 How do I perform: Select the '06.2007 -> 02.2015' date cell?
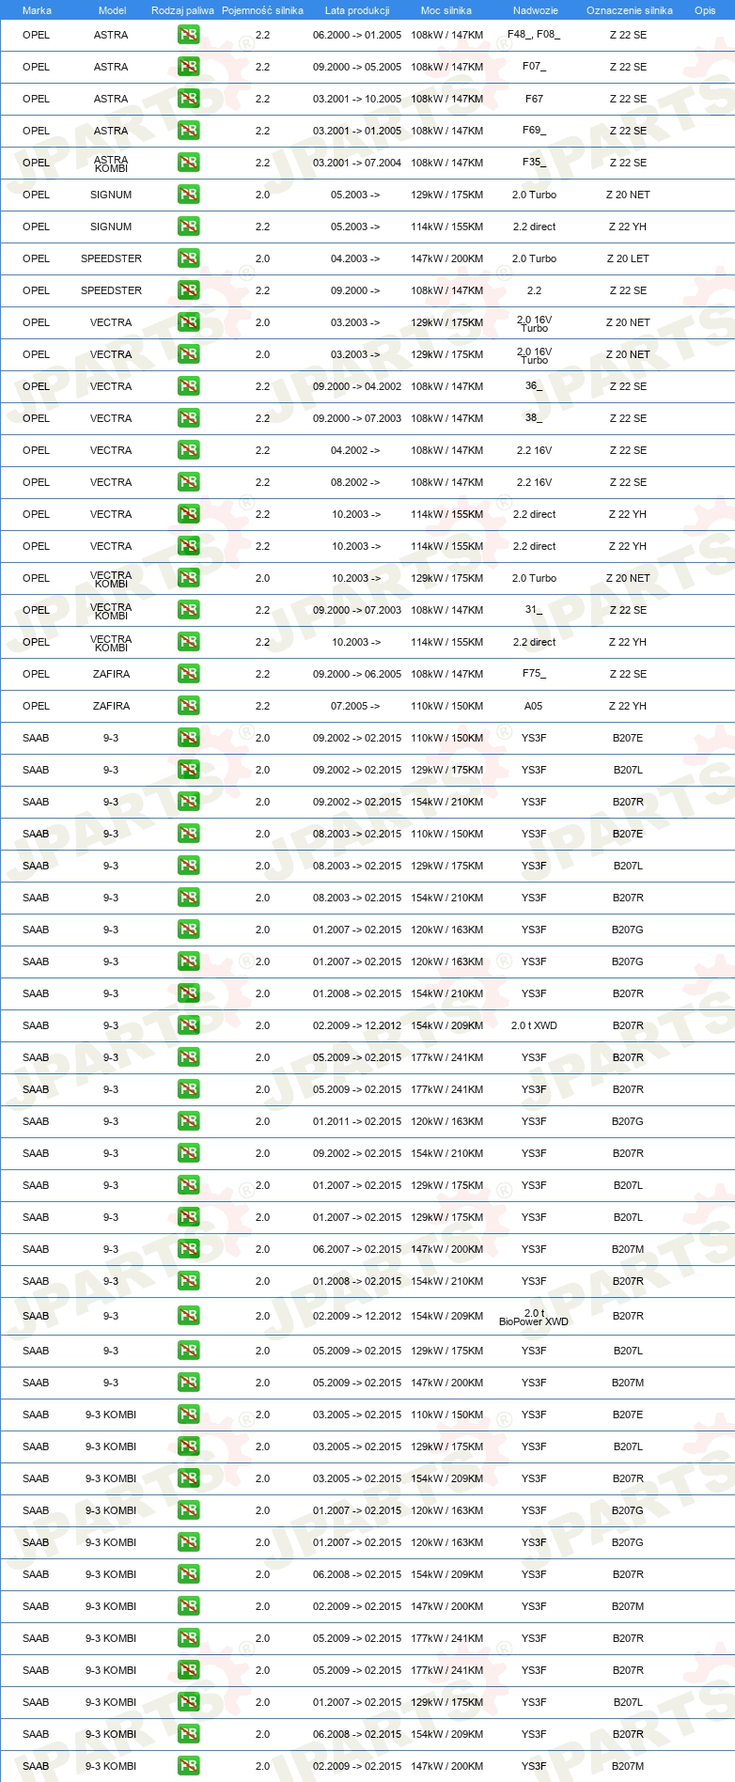[x=357, y=1249]
